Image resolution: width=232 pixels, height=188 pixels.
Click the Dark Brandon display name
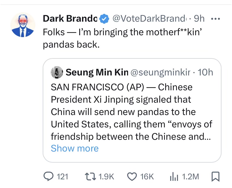70,19
